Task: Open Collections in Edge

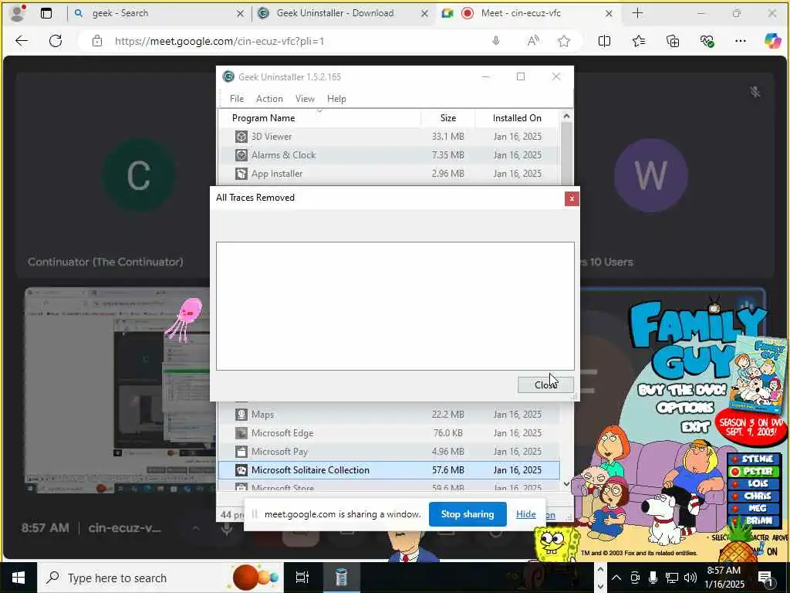Action: point(673,42)
